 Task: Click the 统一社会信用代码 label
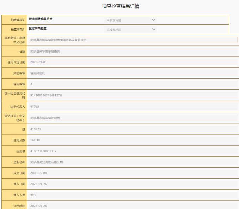tap(15, 95)
